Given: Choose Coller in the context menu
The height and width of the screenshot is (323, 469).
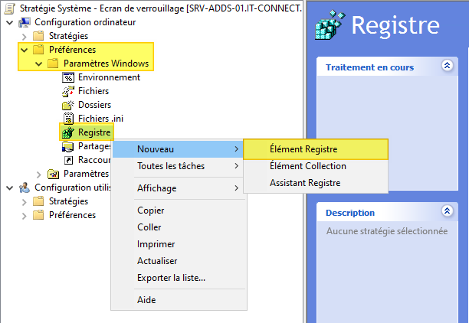Looking at the screenshot, I should [x=179, y=227].
